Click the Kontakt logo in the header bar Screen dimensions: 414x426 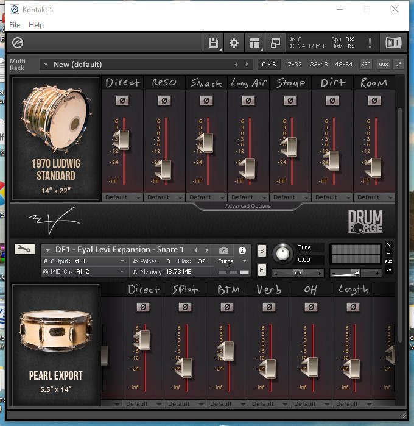(x=18, y=43)
